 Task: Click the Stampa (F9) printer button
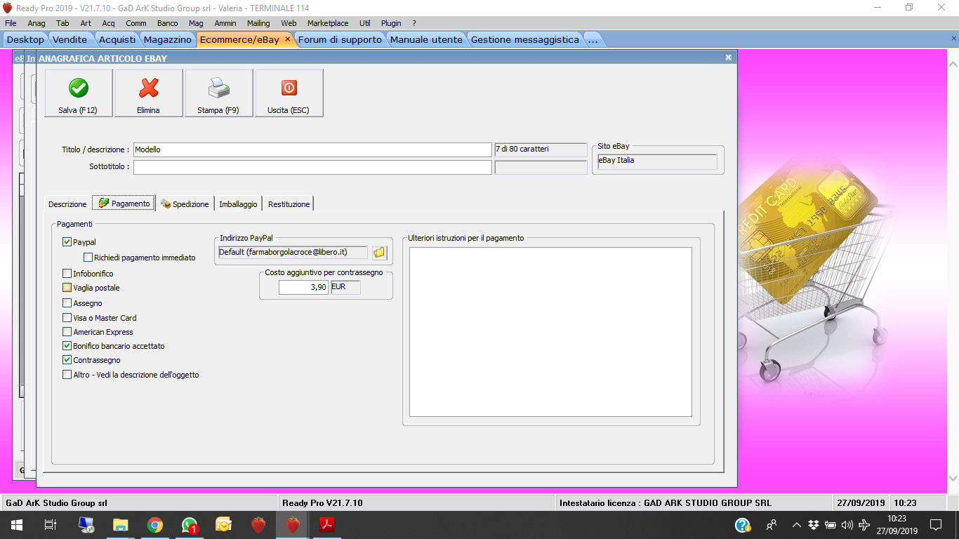pyautogui.click(x=218, y=93)
